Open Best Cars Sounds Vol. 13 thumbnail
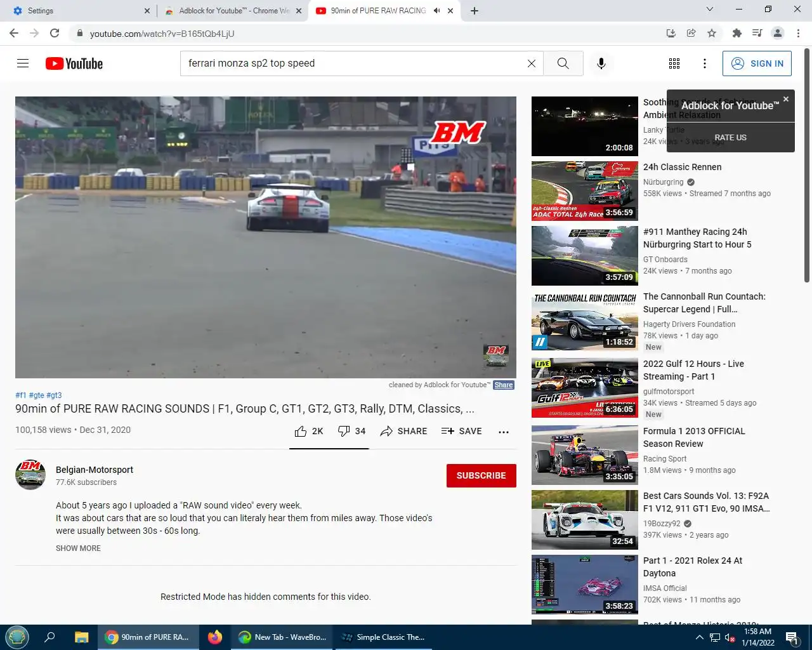Image resolution: width=812 pixels, height=650 pixels. [x=585, y=520]
